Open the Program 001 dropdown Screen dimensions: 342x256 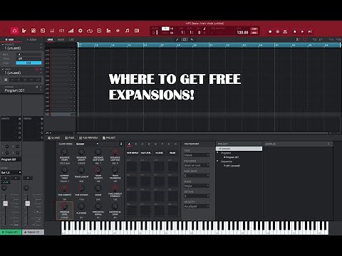point(22,90)
